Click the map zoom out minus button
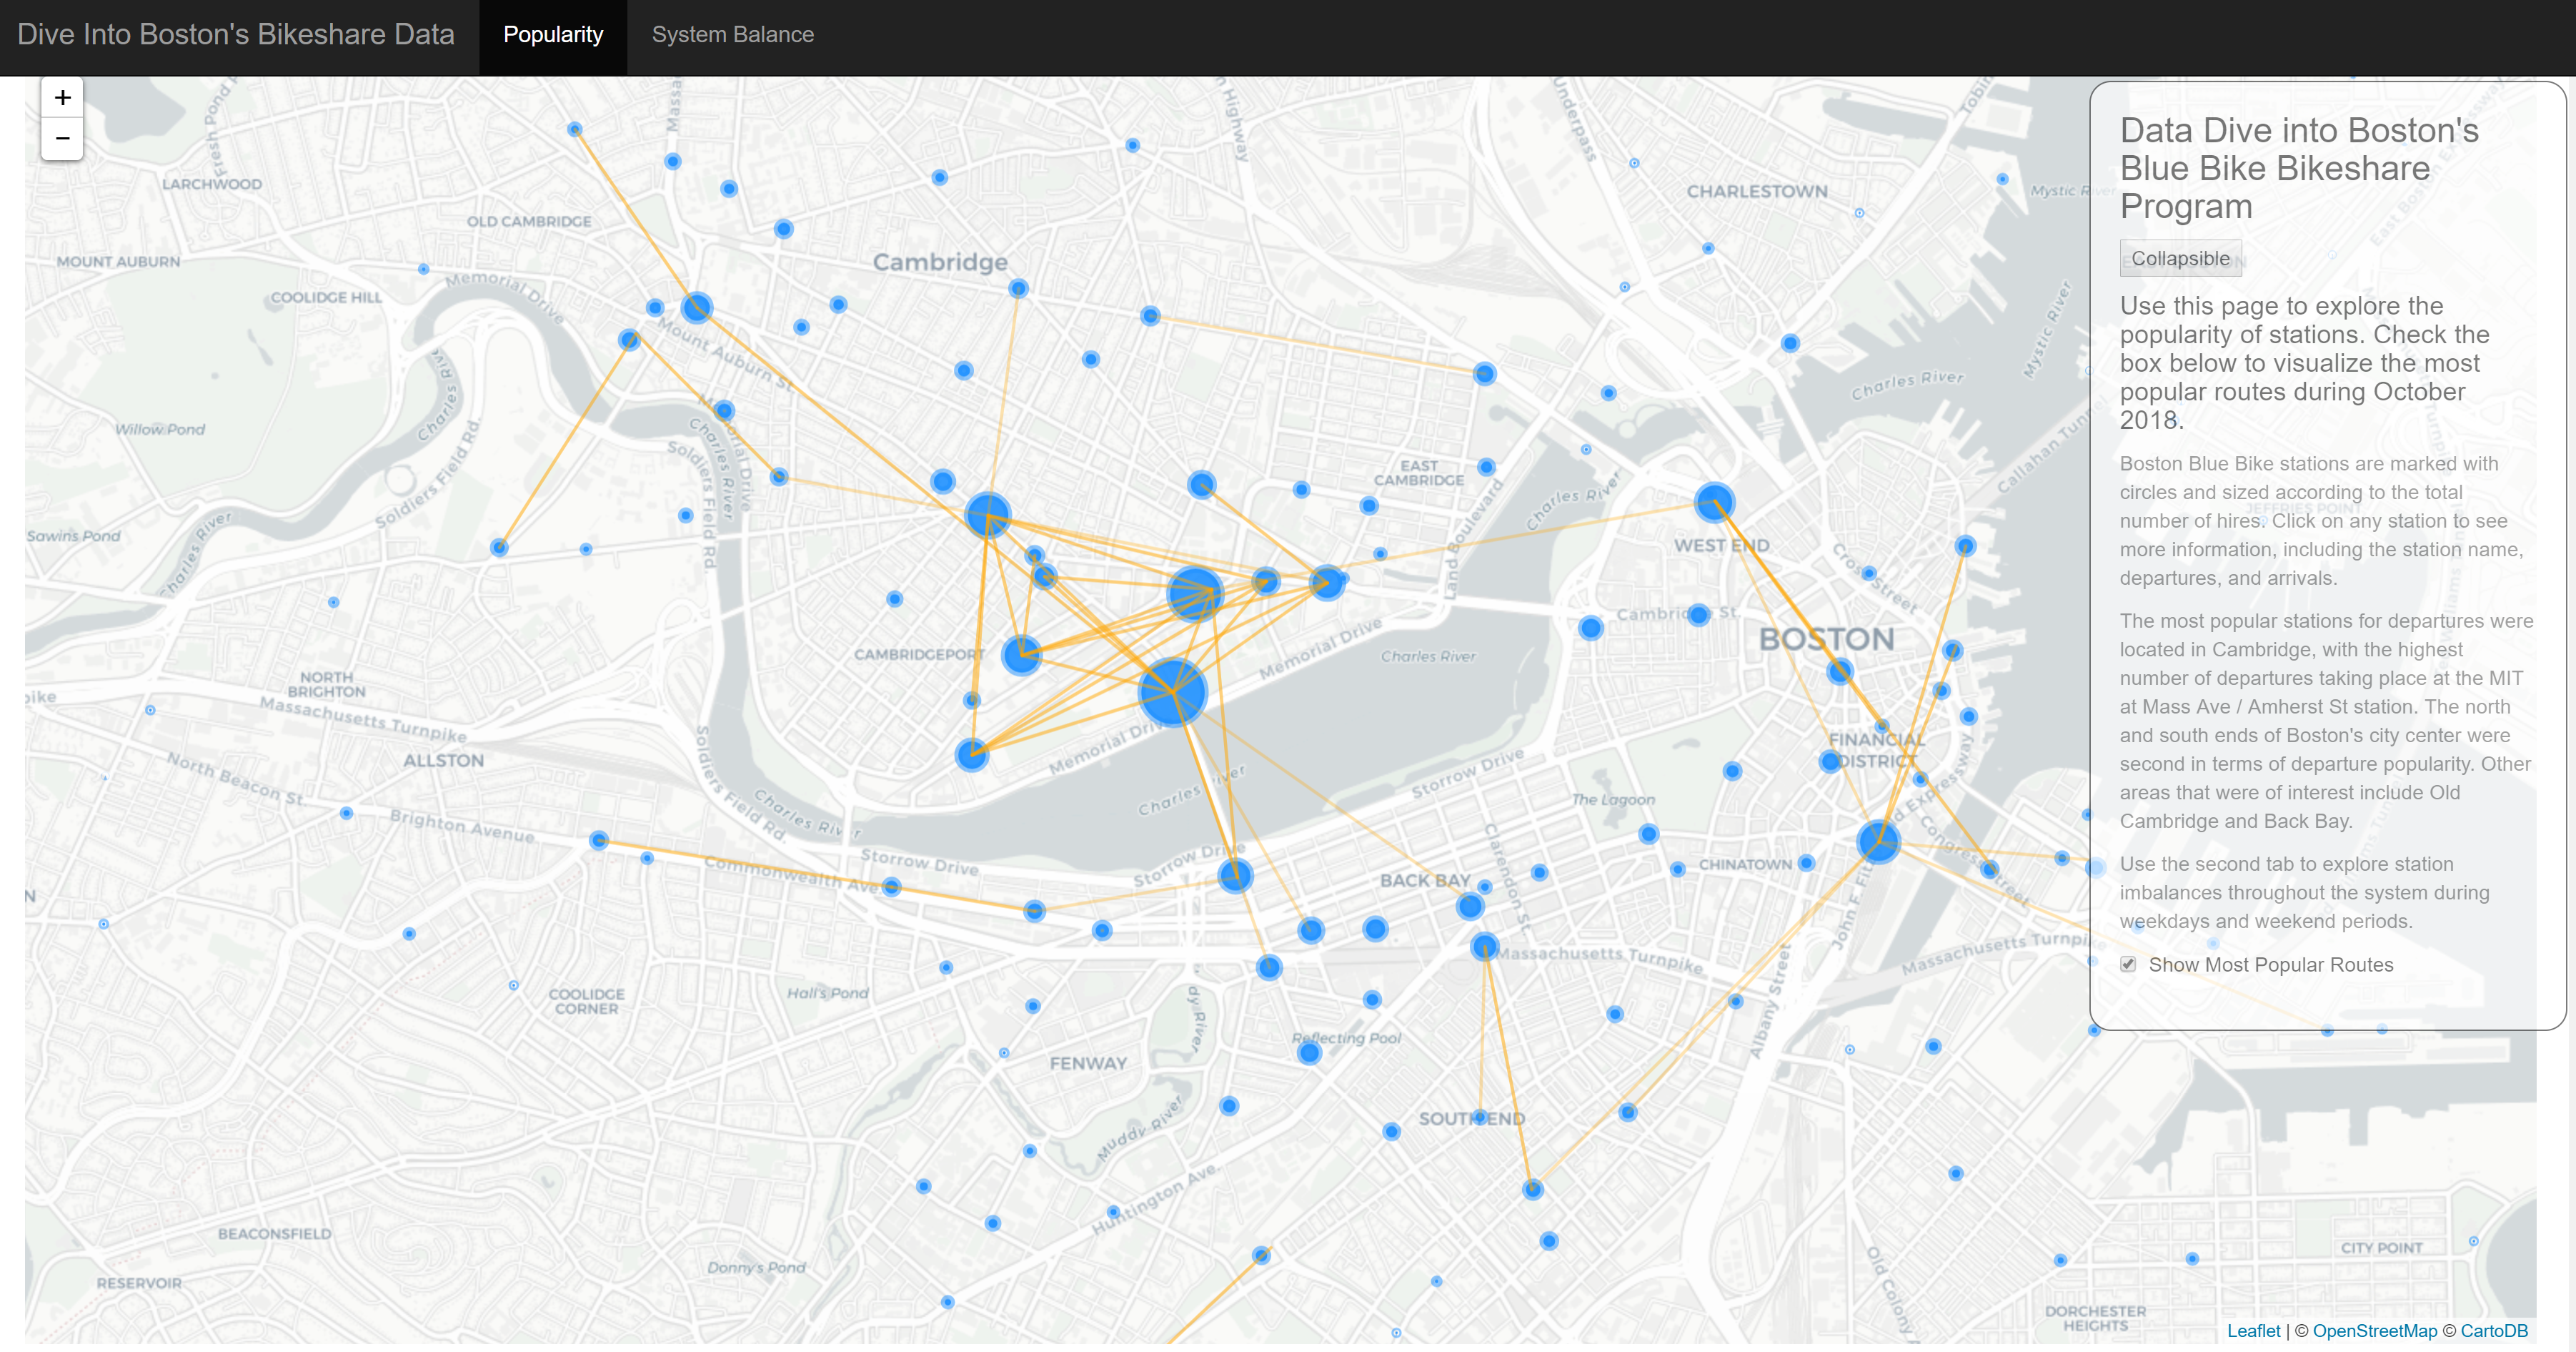 [62, 138]
